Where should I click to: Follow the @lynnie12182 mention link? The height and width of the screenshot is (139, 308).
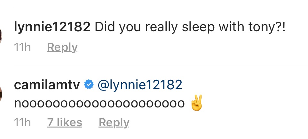(x=140, y=85)
